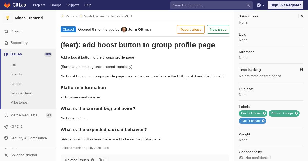Click the Repository file icon in sidebar
Image resolution: width=308 pixels, height=161 pixels.
click(x=6, y=43)
